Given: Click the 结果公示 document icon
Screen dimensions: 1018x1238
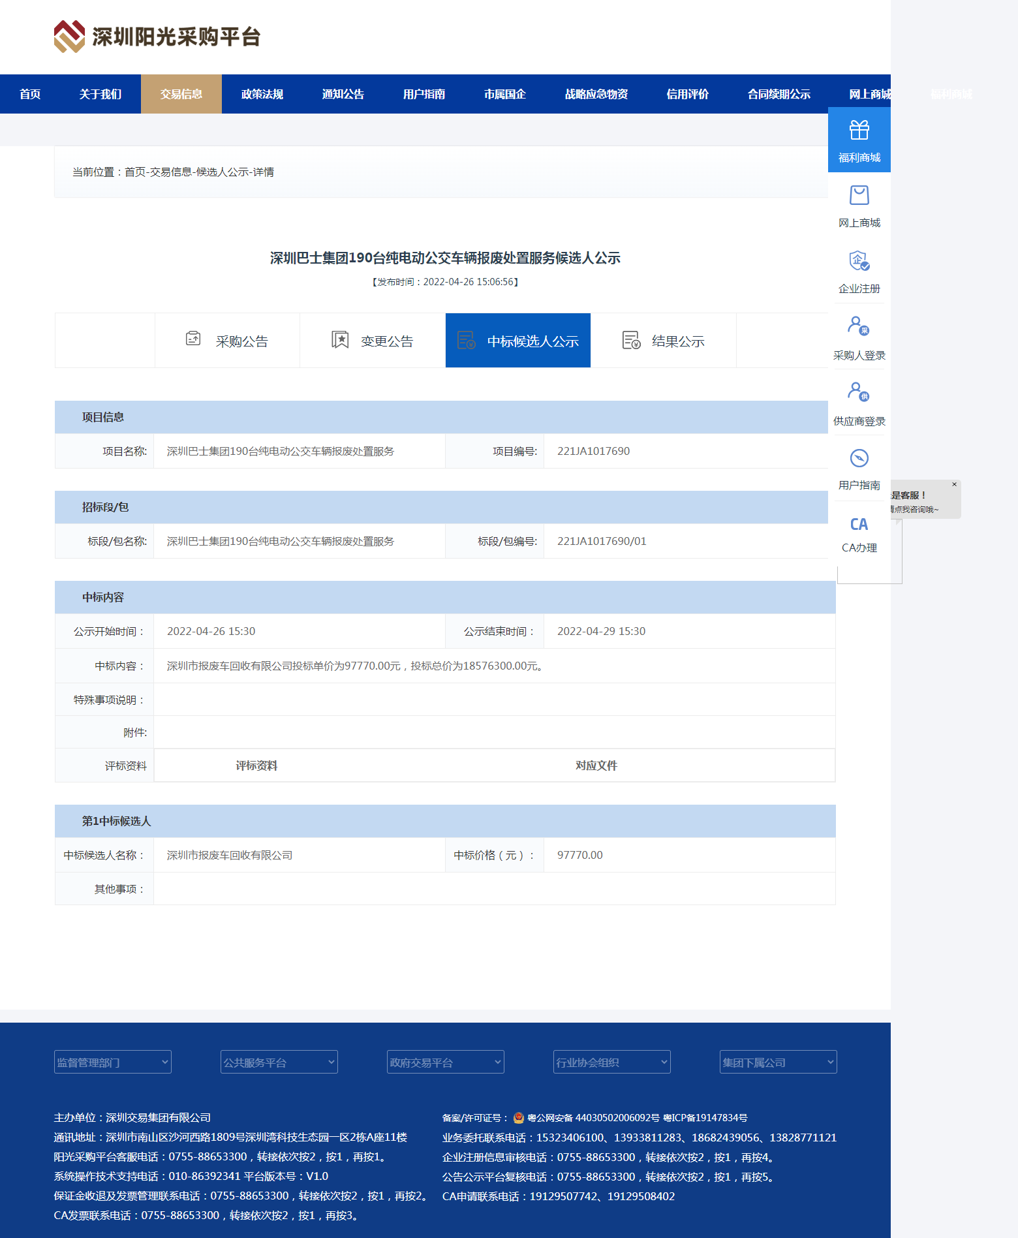Looking at the screenshot, I should 631,340.
